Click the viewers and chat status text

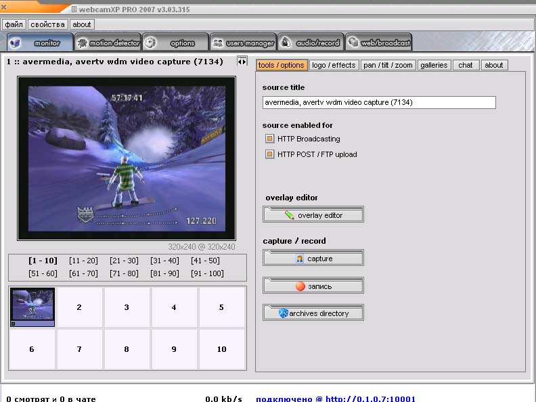pos(51,399)
